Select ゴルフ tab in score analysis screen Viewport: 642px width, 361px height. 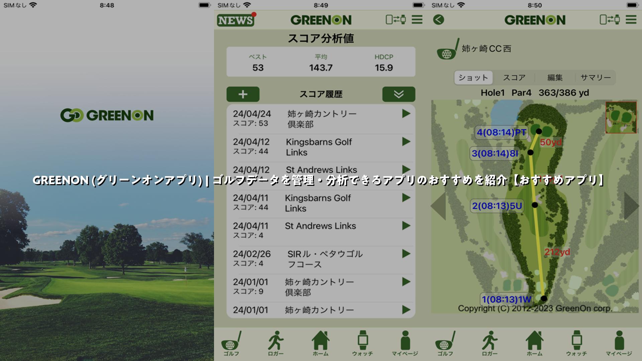point(231,343)
